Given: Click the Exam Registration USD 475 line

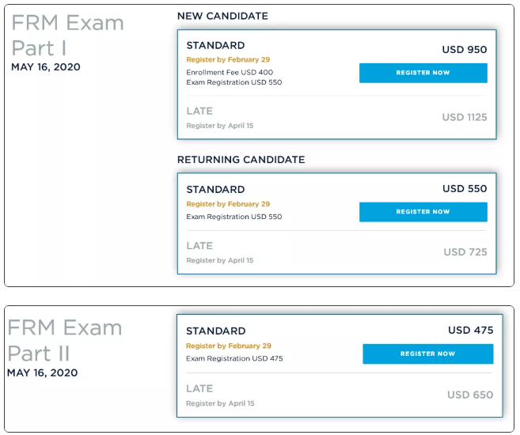Looking at the screenshot, I should (x=234, y=358).
